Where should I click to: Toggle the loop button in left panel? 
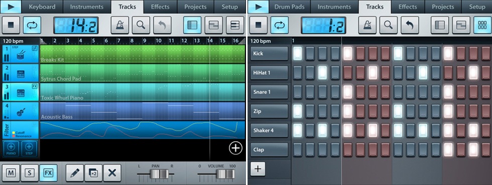pos(32,25)
